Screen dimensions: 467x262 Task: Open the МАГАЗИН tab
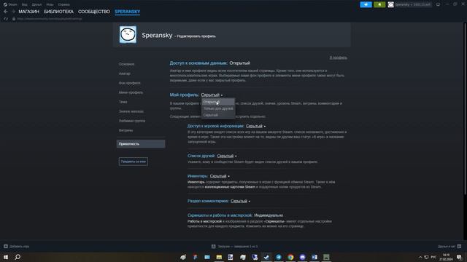tap(29, 12)
